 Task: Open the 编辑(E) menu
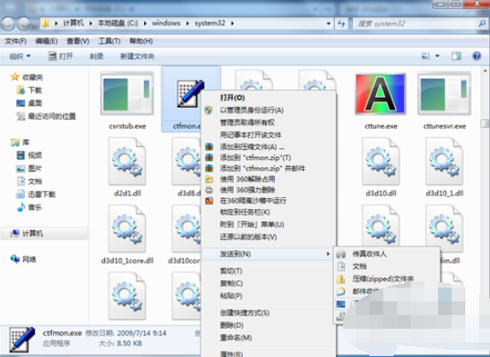click(x=47, y=41)
